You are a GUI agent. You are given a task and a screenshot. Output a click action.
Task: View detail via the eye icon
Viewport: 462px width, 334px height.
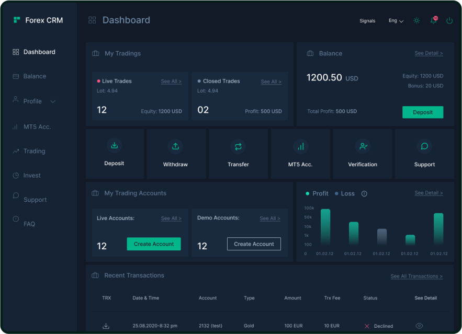pos(419,326)
